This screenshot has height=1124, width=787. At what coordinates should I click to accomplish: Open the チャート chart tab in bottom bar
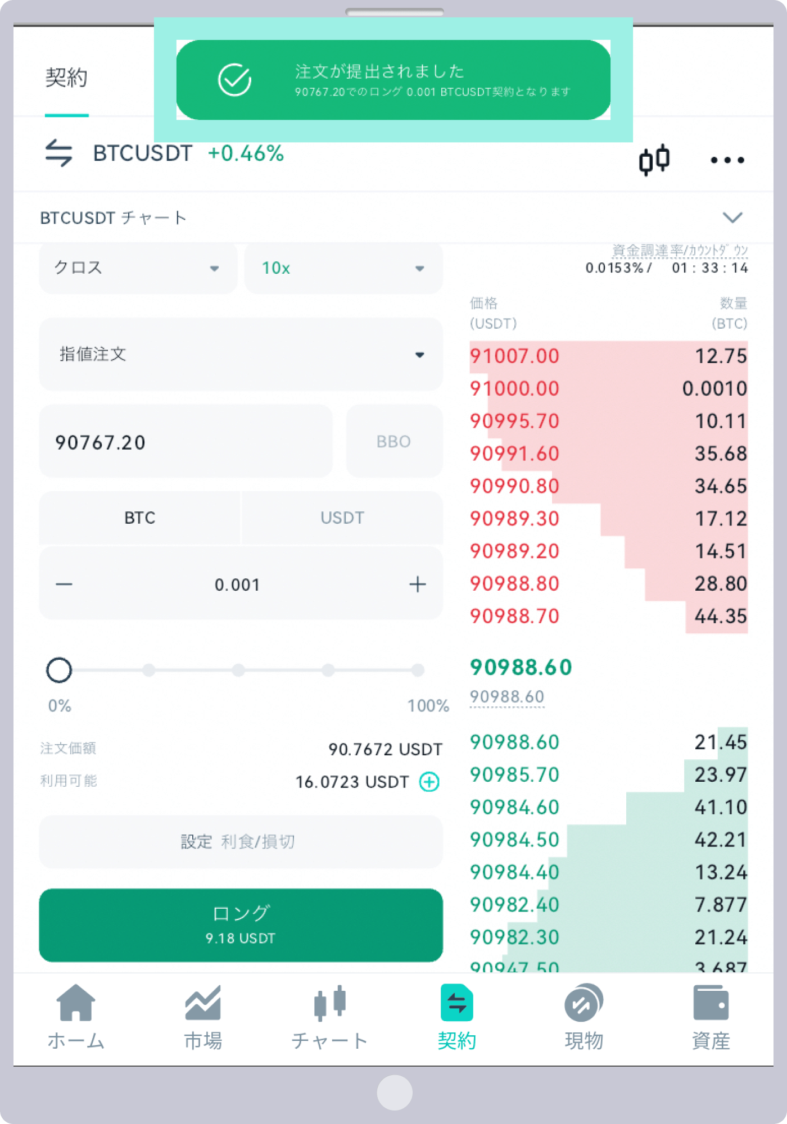329,1017
